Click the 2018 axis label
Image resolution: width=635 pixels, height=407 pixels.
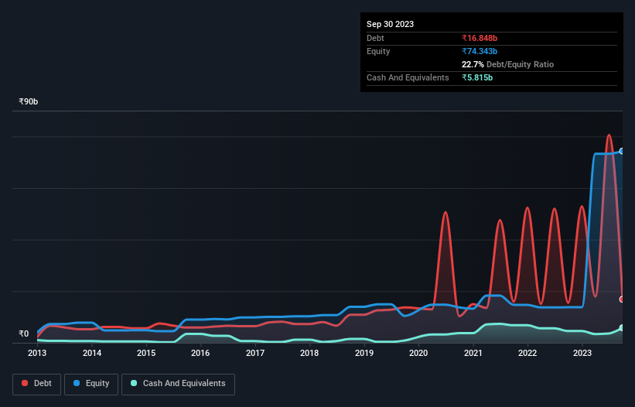(309, 353)
